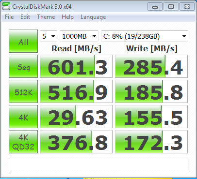Image resolution: width=197 pixels, height=179 pixels.
Task: Run the 4K QD32 test
Action: [23, 142]
